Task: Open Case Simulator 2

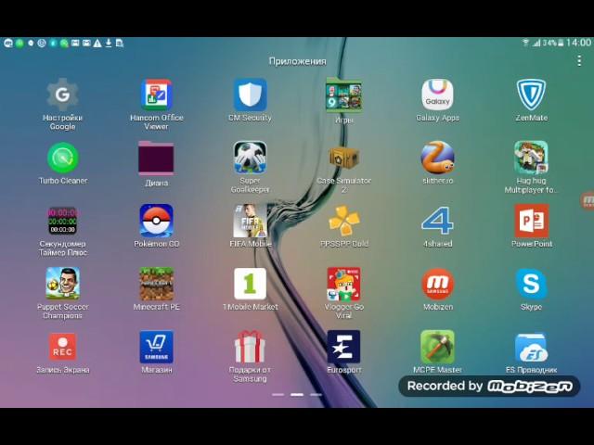Action: click(x=343, y=158)
